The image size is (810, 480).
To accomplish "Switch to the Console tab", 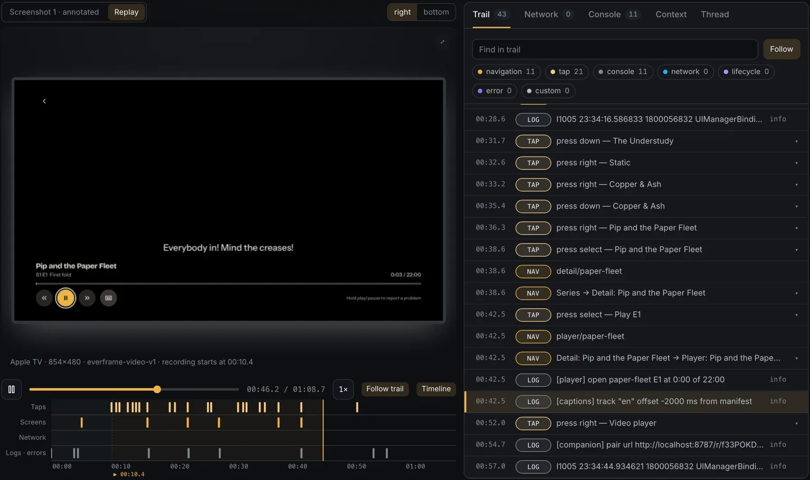I will [614, 14].
